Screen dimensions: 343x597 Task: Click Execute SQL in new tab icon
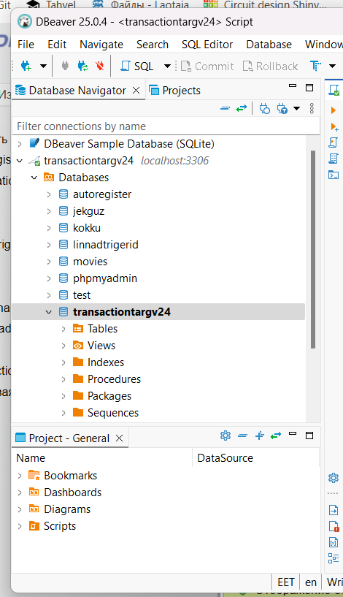point(334,127)
